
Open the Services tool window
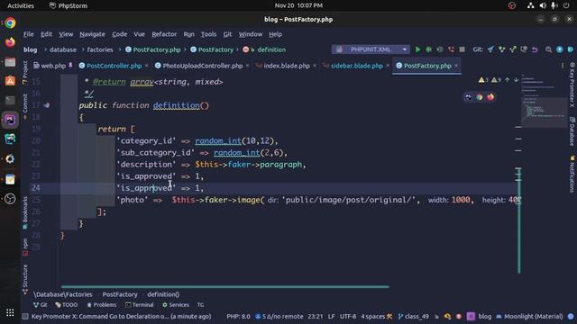click(x=176, y=305)
